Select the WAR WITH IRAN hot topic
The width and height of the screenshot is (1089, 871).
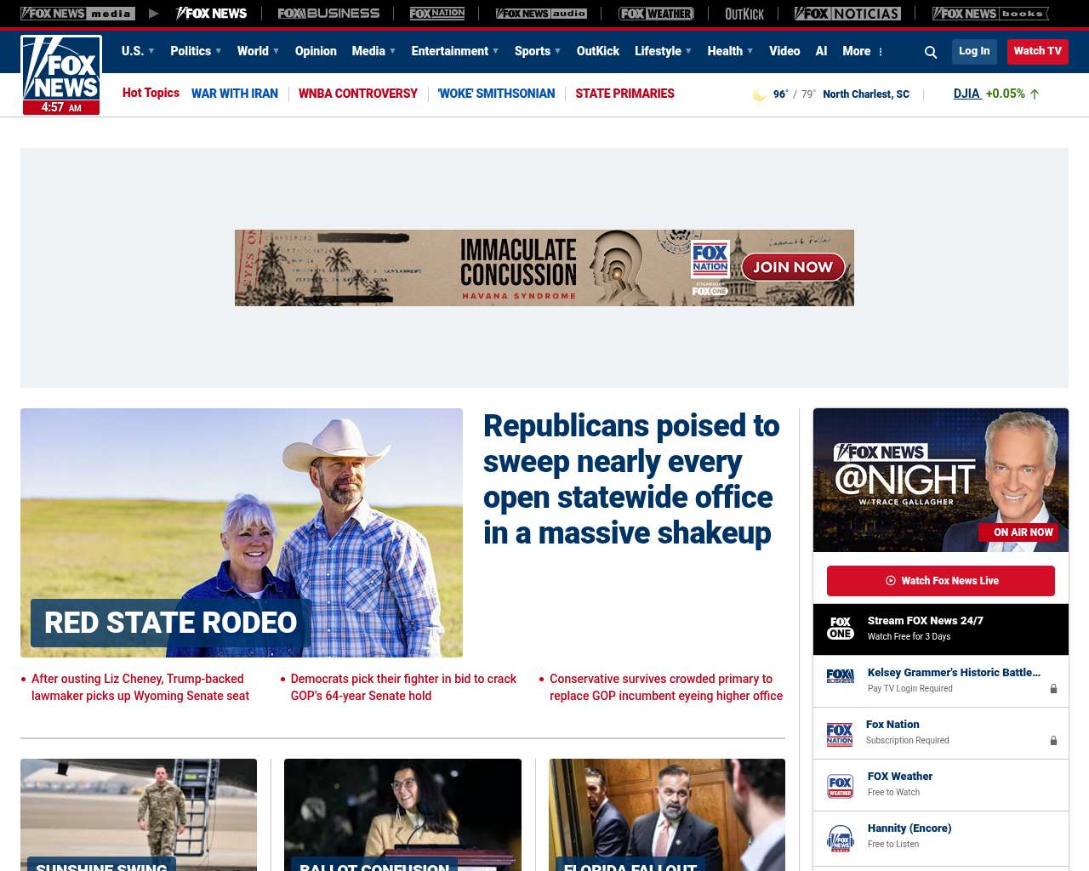point(235,94)
